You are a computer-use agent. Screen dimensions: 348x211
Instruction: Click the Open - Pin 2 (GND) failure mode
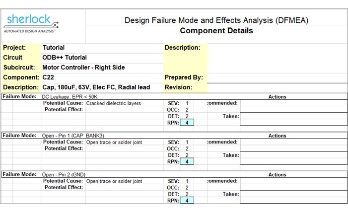64,175
